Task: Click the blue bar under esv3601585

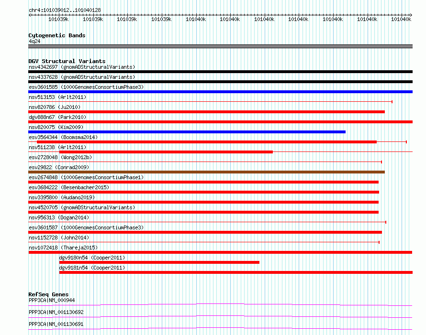Action: point(220,92)
